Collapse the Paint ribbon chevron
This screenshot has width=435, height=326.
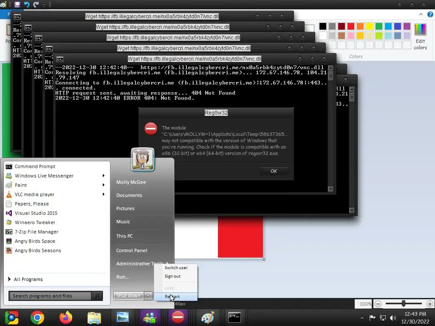coord(421,14)
